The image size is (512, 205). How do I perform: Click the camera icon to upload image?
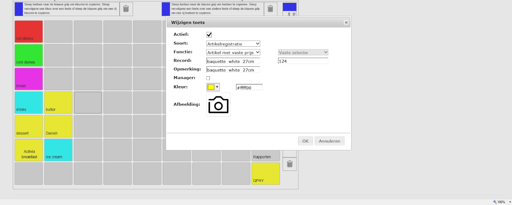click(218, 105)
